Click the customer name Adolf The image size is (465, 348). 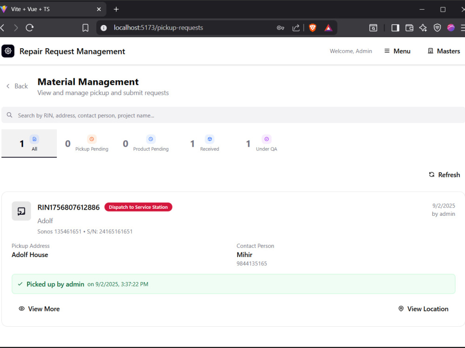point(45,221)
